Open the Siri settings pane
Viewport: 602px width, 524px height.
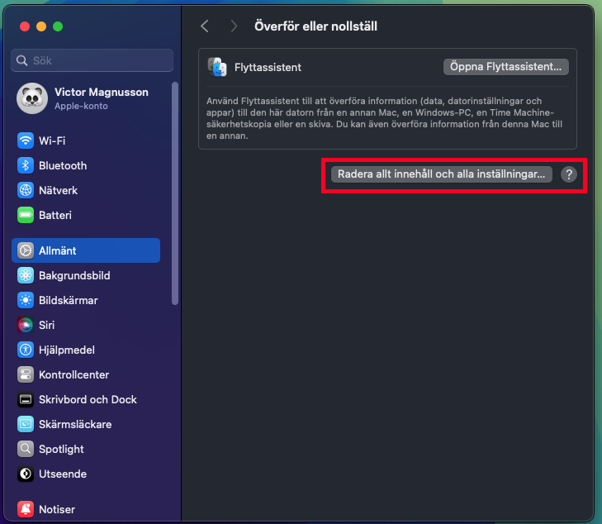tap(86, 325)
